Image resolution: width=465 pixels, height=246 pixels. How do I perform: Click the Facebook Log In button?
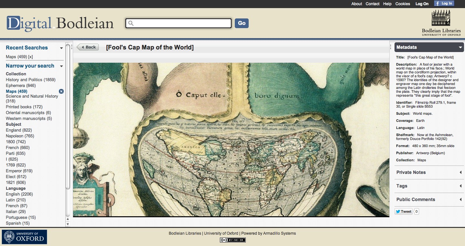(444, 4)
